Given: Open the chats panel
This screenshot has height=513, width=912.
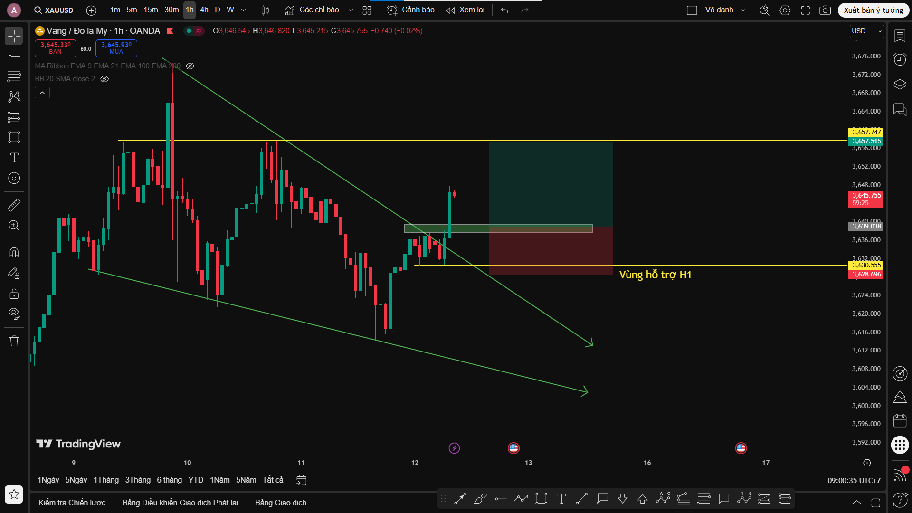Looking at the screenshot, I should [900, 110].
